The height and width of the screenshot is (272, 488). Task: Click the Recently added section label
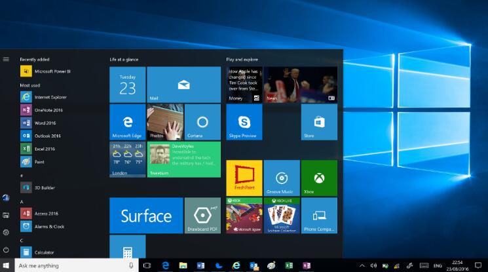35,60
